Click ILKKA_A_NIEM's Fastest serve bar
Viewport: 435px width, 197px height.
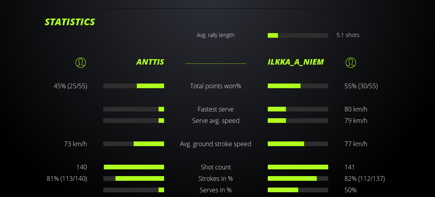pos(298,109)
